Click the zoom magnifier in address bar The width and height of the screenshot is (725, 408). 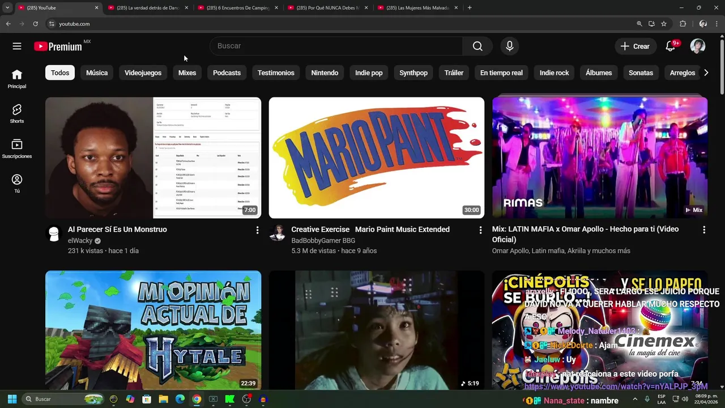coord(639,24)
